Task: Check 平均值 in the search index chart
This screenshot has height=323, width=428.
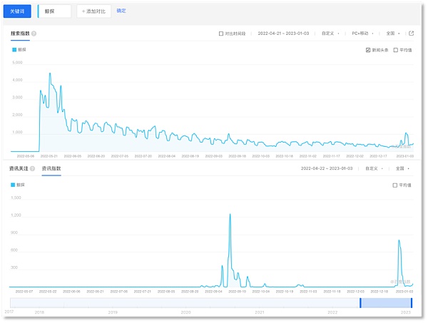Action: tap(396, 50)
